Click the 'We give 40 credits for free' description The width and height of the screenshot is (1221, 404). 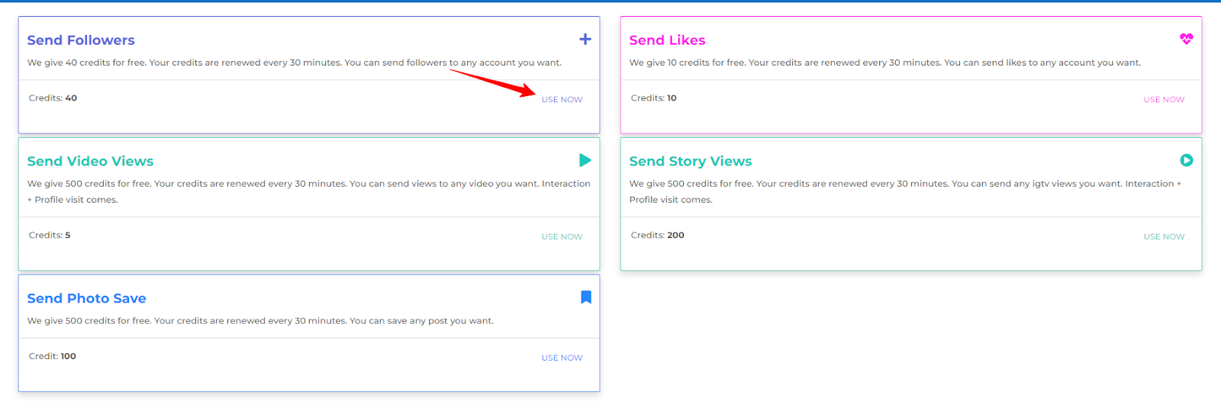click(x=295, y=63)
